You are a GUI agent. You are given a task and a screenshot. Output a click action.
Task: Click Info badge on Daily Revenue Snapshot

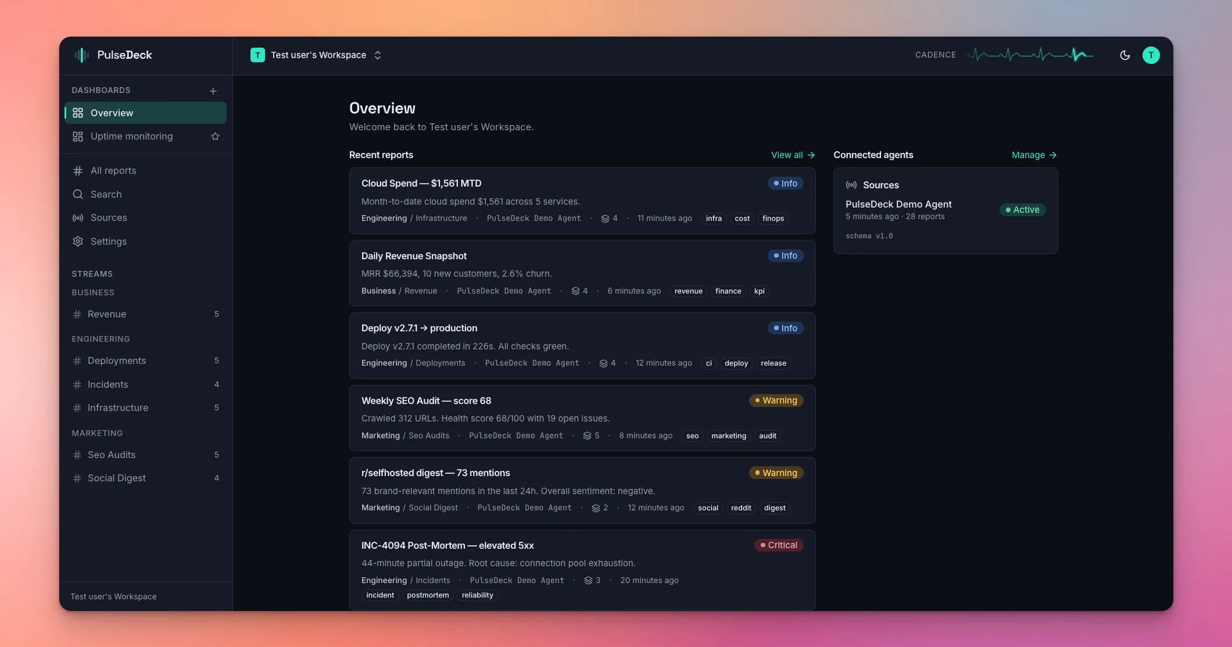pyautogui.click(x=785, y=256)
